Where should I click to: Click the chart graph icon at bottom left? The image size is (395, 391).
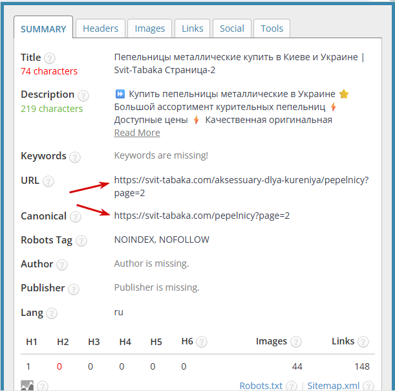coord(27,385)
